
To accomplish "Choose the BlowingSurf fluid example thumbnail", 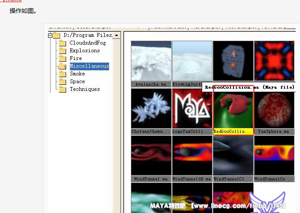I will [x=192, y=61].
